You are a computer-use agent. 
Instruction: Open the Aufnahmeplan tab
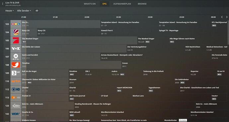click(x=122, y=4)
